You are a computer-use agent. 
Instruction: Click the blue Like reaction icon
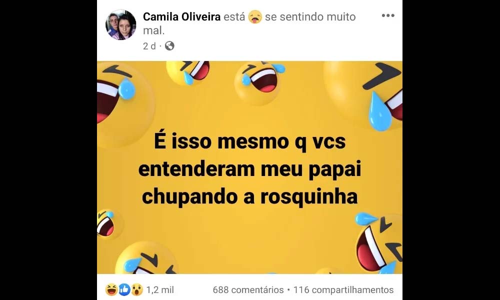(x=124, y=289)
